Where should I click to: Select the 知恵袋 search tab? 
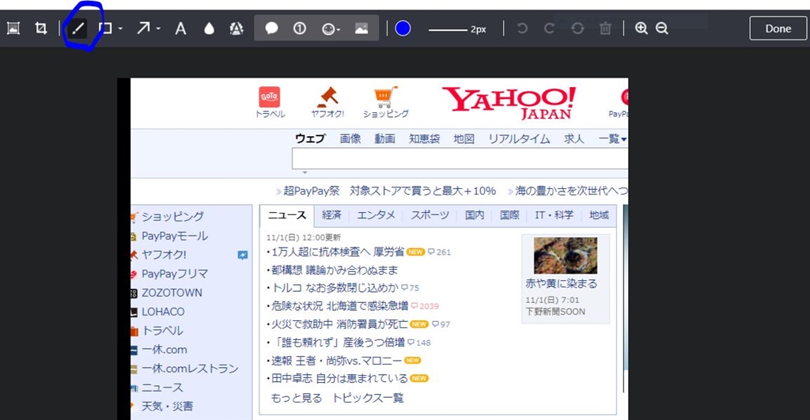click(x=424, y=138)
